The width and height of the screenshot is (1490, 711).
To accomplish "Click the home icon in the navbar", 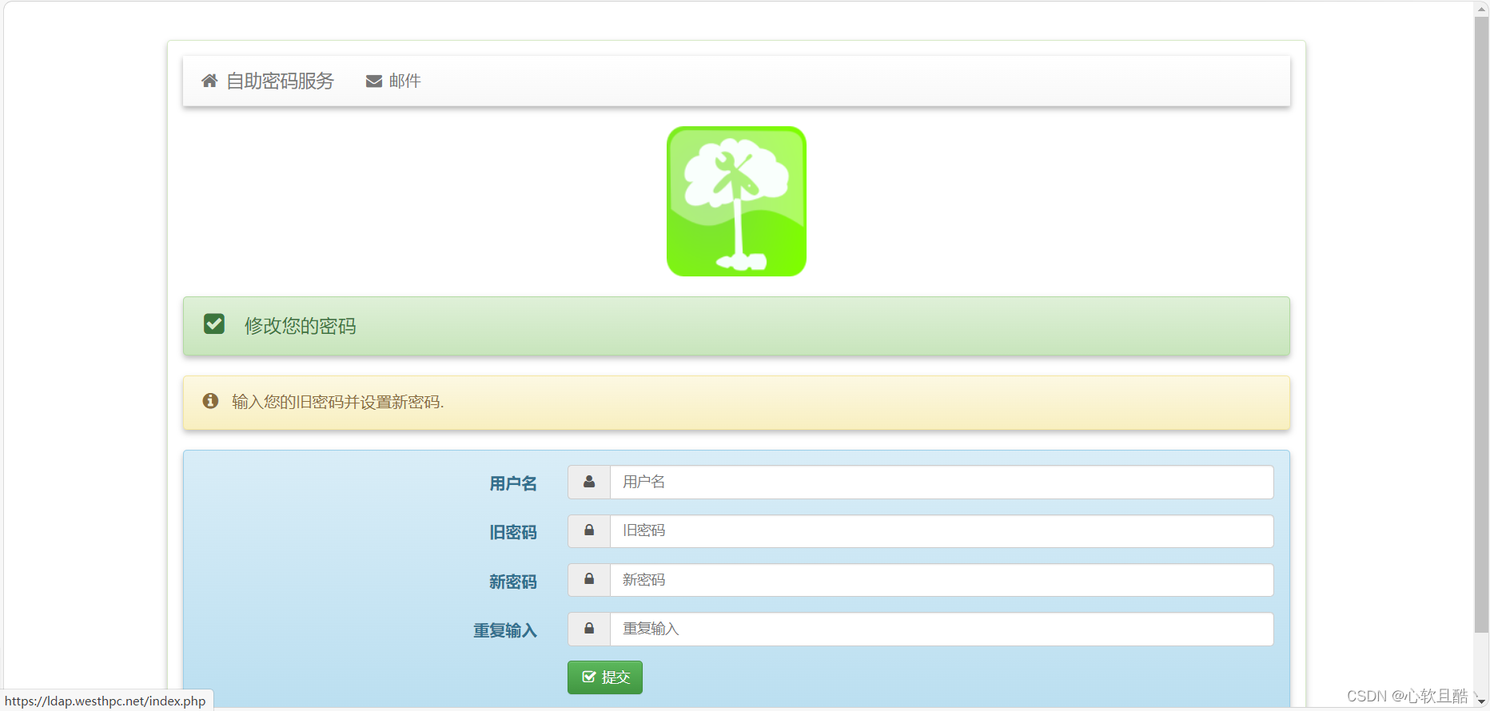I will point(209,81).
